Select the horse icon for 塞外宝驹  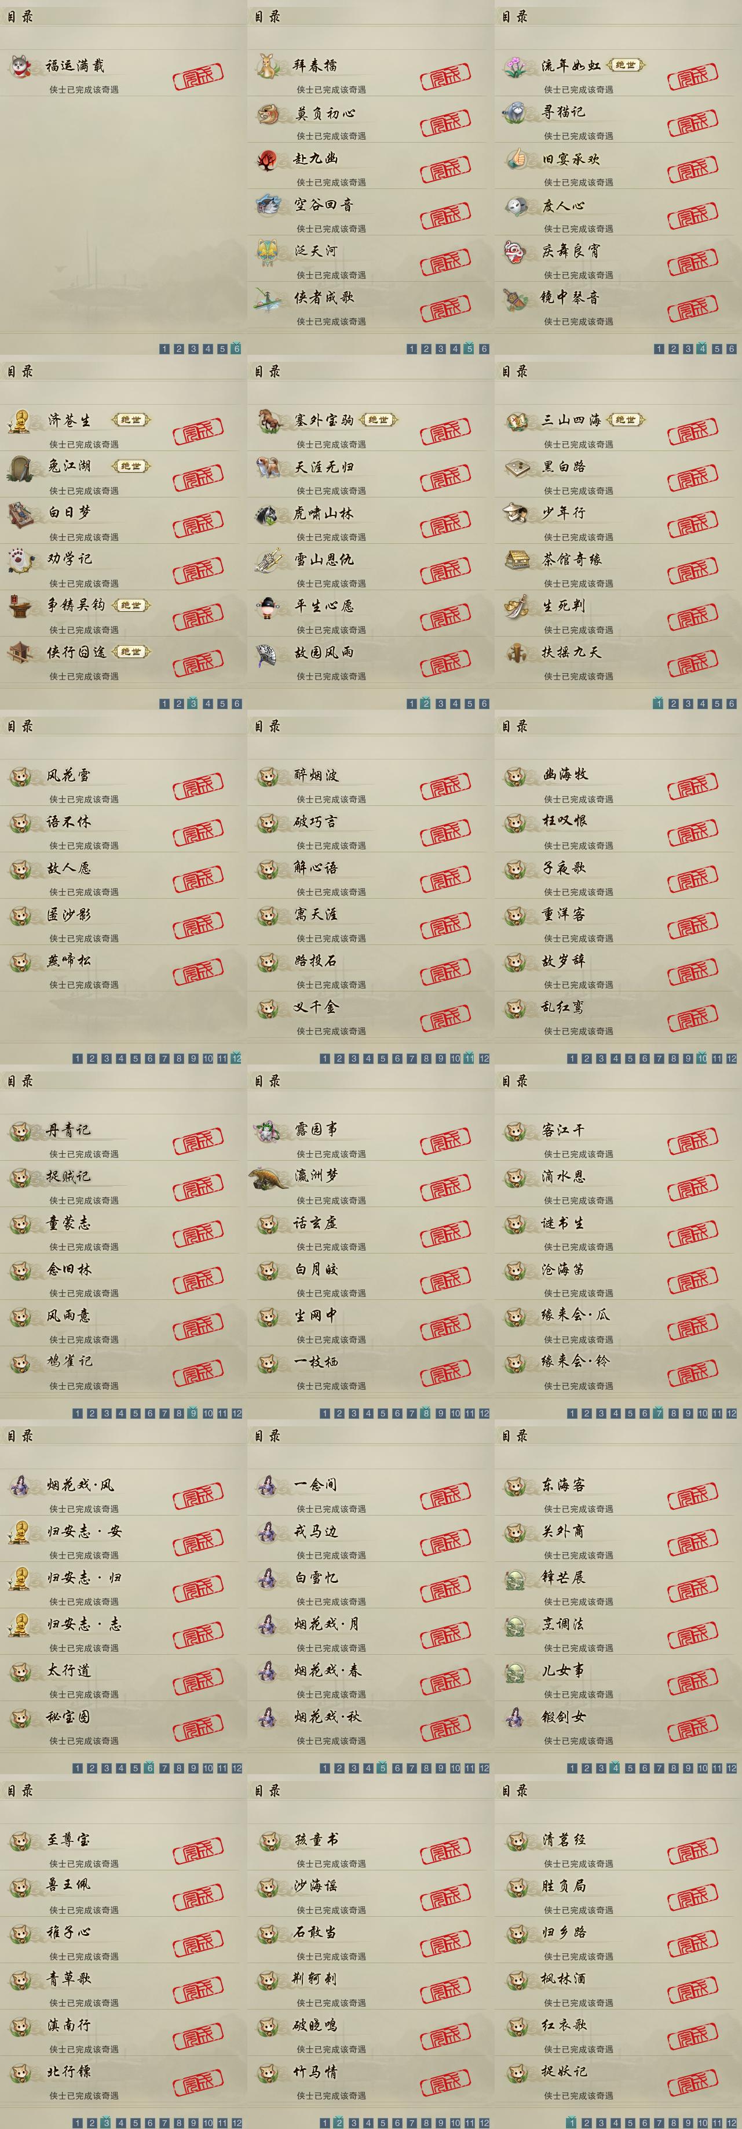tap(268, 421)
